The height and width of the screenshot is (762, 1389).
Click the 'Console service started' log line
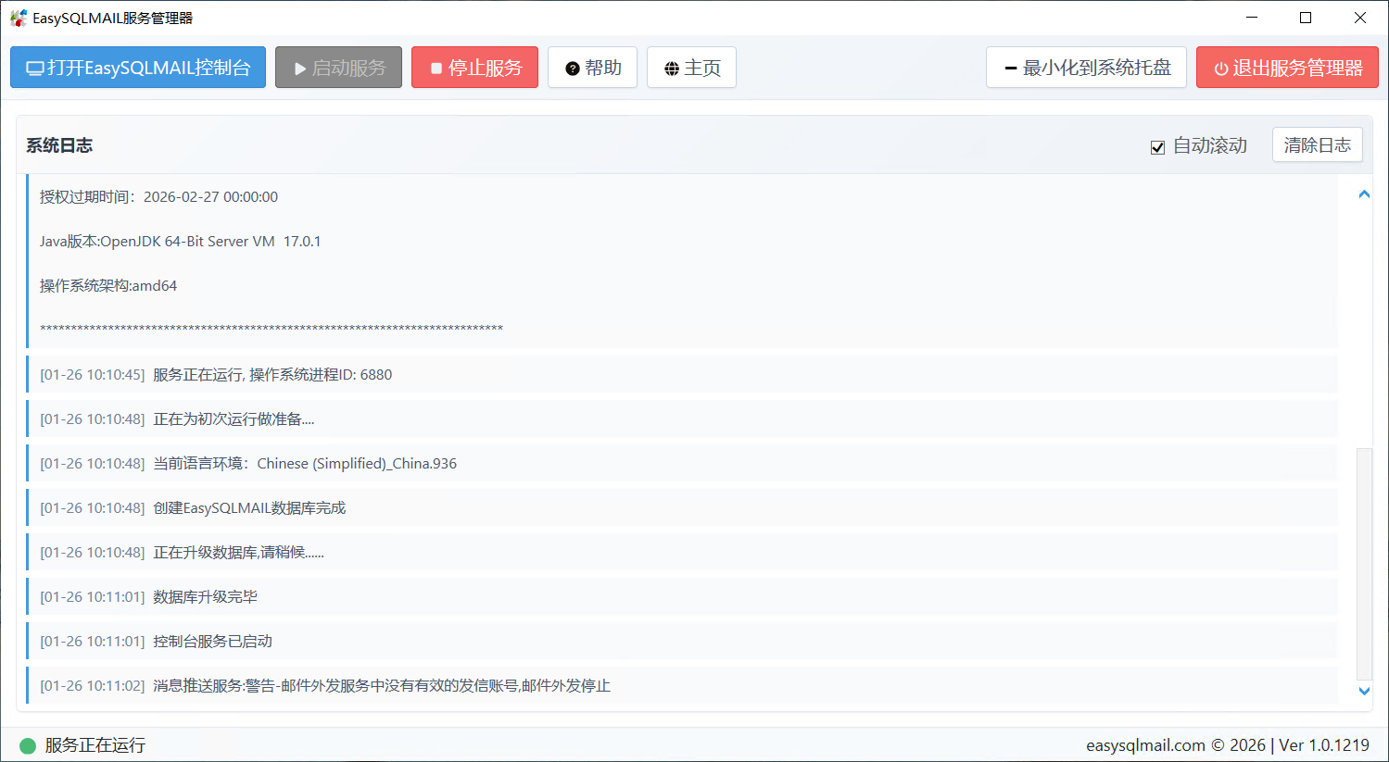point(212,642)
